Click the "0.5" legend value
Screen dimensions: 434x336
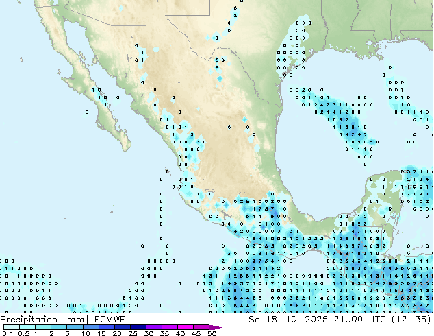pyautogui.click(x=24, y=333)
